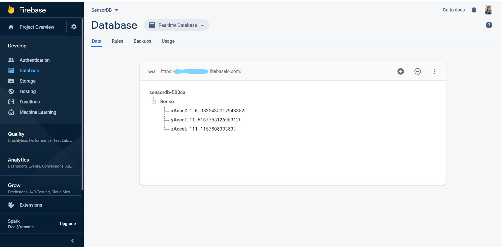This screenshot has height=247, width=502.
Task: Open the help question mark icon
Action: pyautogui.click(x=489, y=25)
